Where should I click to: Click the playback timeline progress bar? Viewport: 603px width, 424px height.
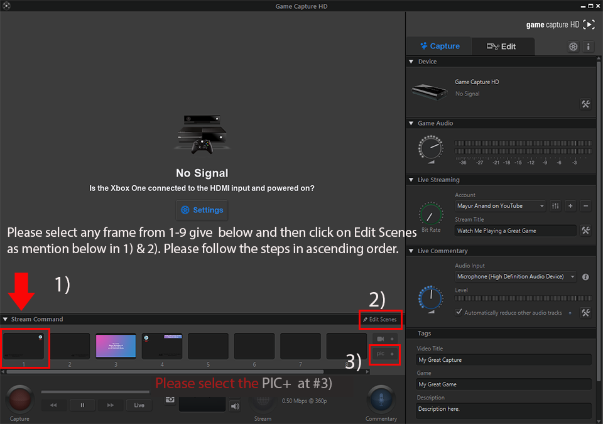[x=95, y=392]
